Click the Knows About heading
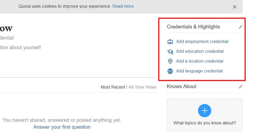This screenshot has width=270, height=139. point(182,86)
